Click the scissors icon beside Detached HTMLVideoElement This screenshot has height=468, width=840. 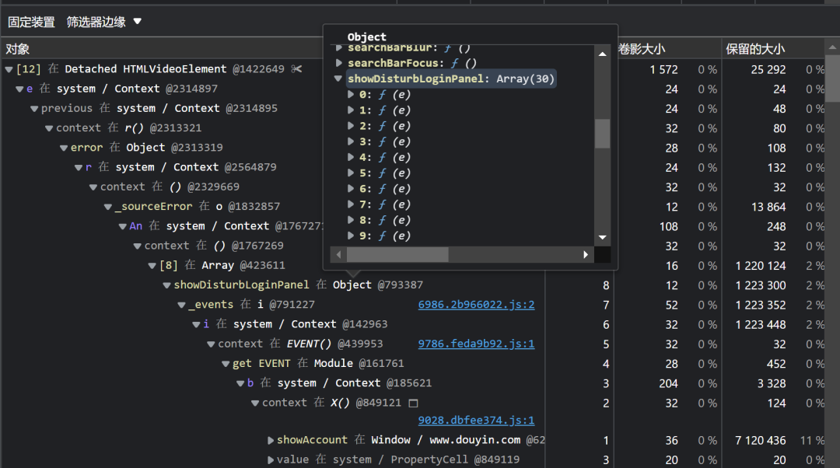pos(296,69)
